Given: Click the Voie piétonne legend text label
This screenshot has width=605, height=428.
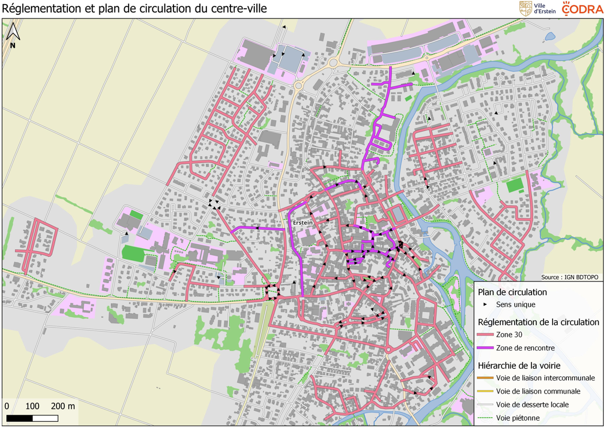Looking at the screenshot, I should (x=518, y=418).
